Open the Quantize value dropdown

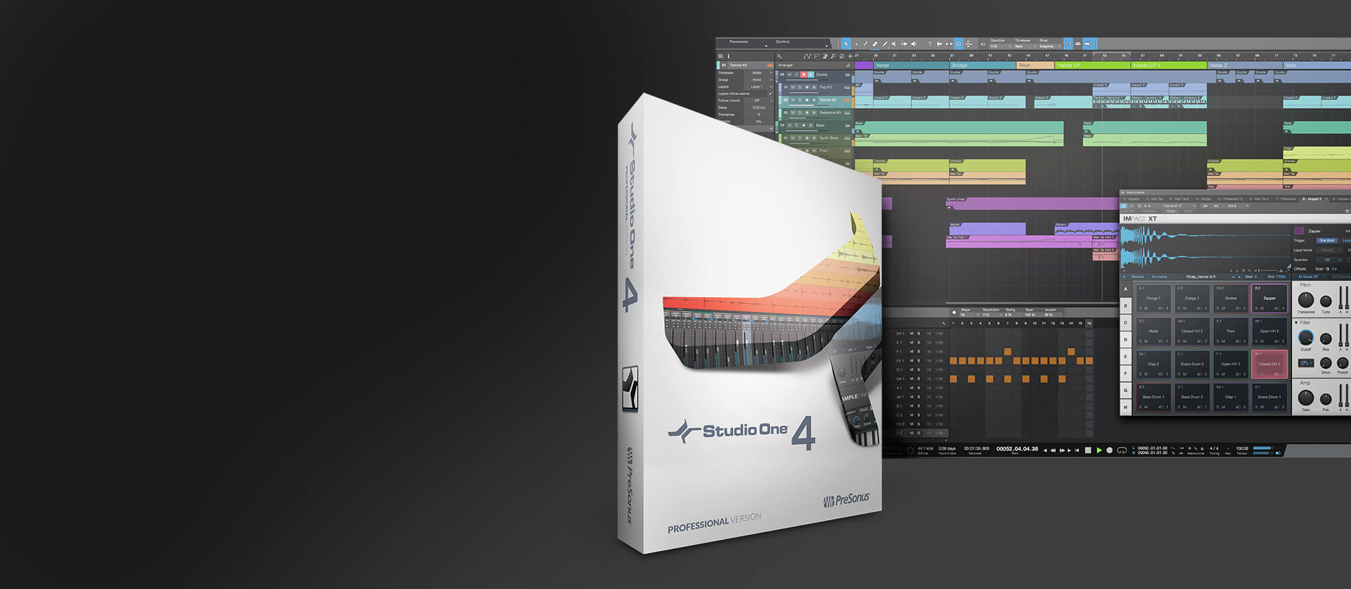(1000, 47)
